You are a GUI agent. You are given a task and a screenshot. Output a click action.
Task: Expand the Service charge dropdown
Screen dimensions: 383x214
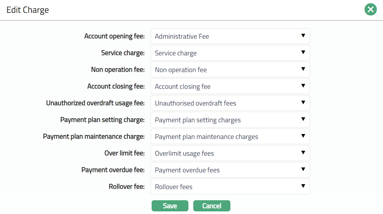click(230, 53)
